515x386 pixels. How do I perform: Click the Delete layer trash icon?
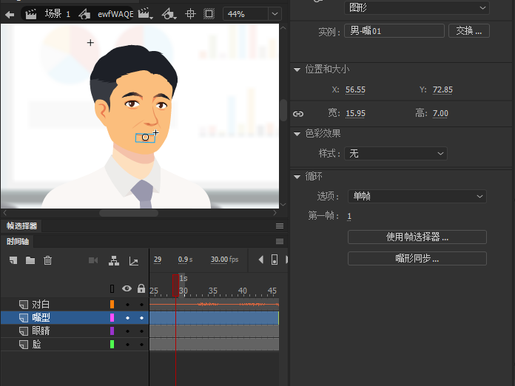coord(48,260)
